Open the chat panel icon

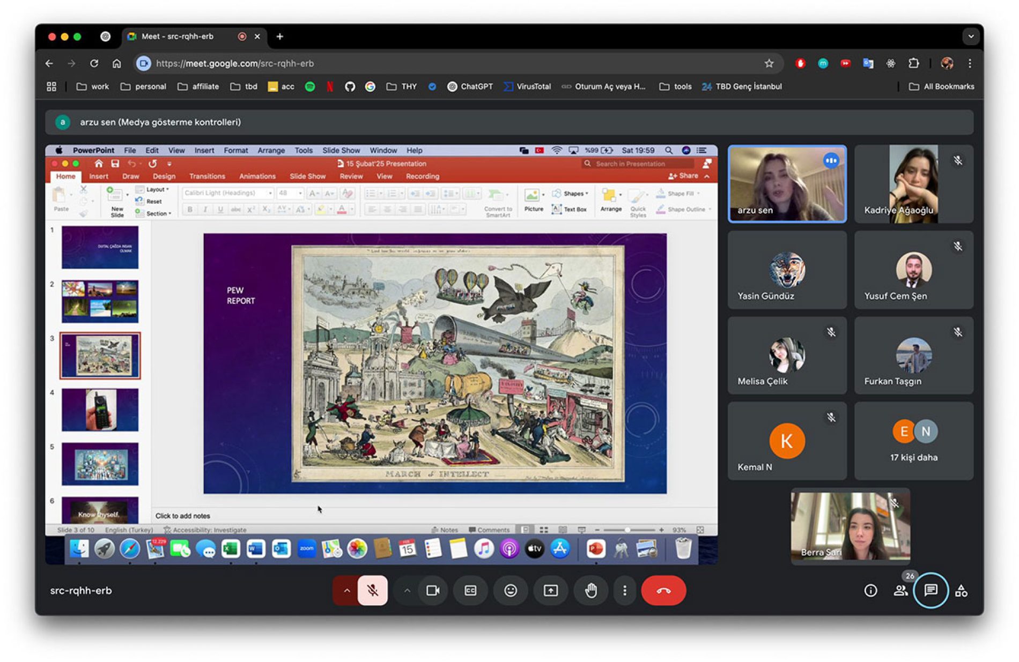coord(930,590)
